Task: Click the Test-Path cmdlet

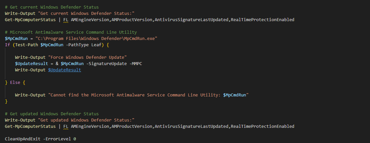Action: [26, 45]
